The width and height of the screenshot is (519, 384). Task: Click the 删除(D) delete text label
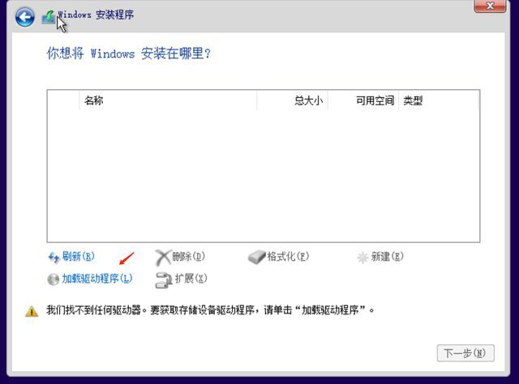point(188,257)
